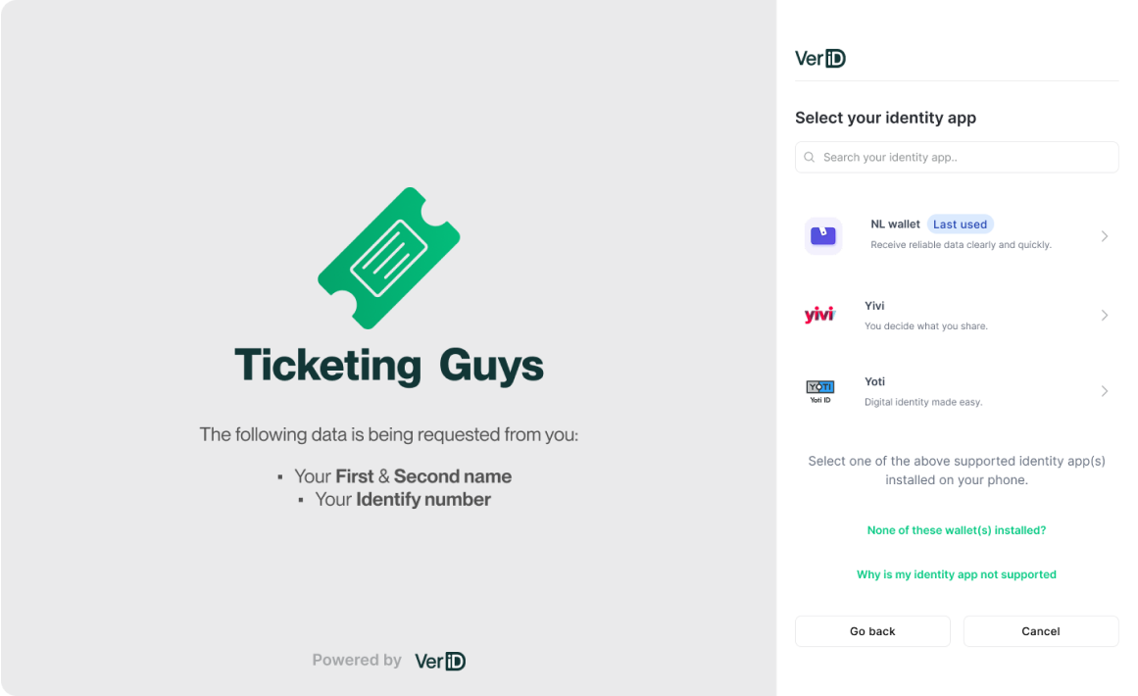This screenshot has height=696, width=1138.
Task: Open "Why is my identity app not supported" link
Action: (957, 574)
